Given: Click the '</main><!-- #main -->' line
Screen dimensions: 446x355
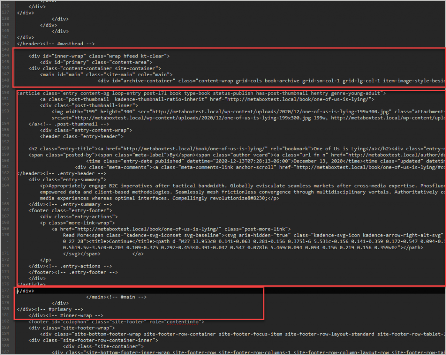Looking at the screenshot, I should tap(116, 297).
